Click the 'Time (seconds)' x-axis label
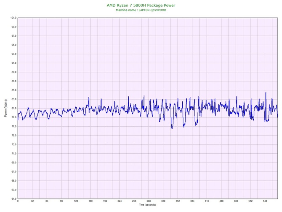The image size is (282, 212). tap(147, 205)
